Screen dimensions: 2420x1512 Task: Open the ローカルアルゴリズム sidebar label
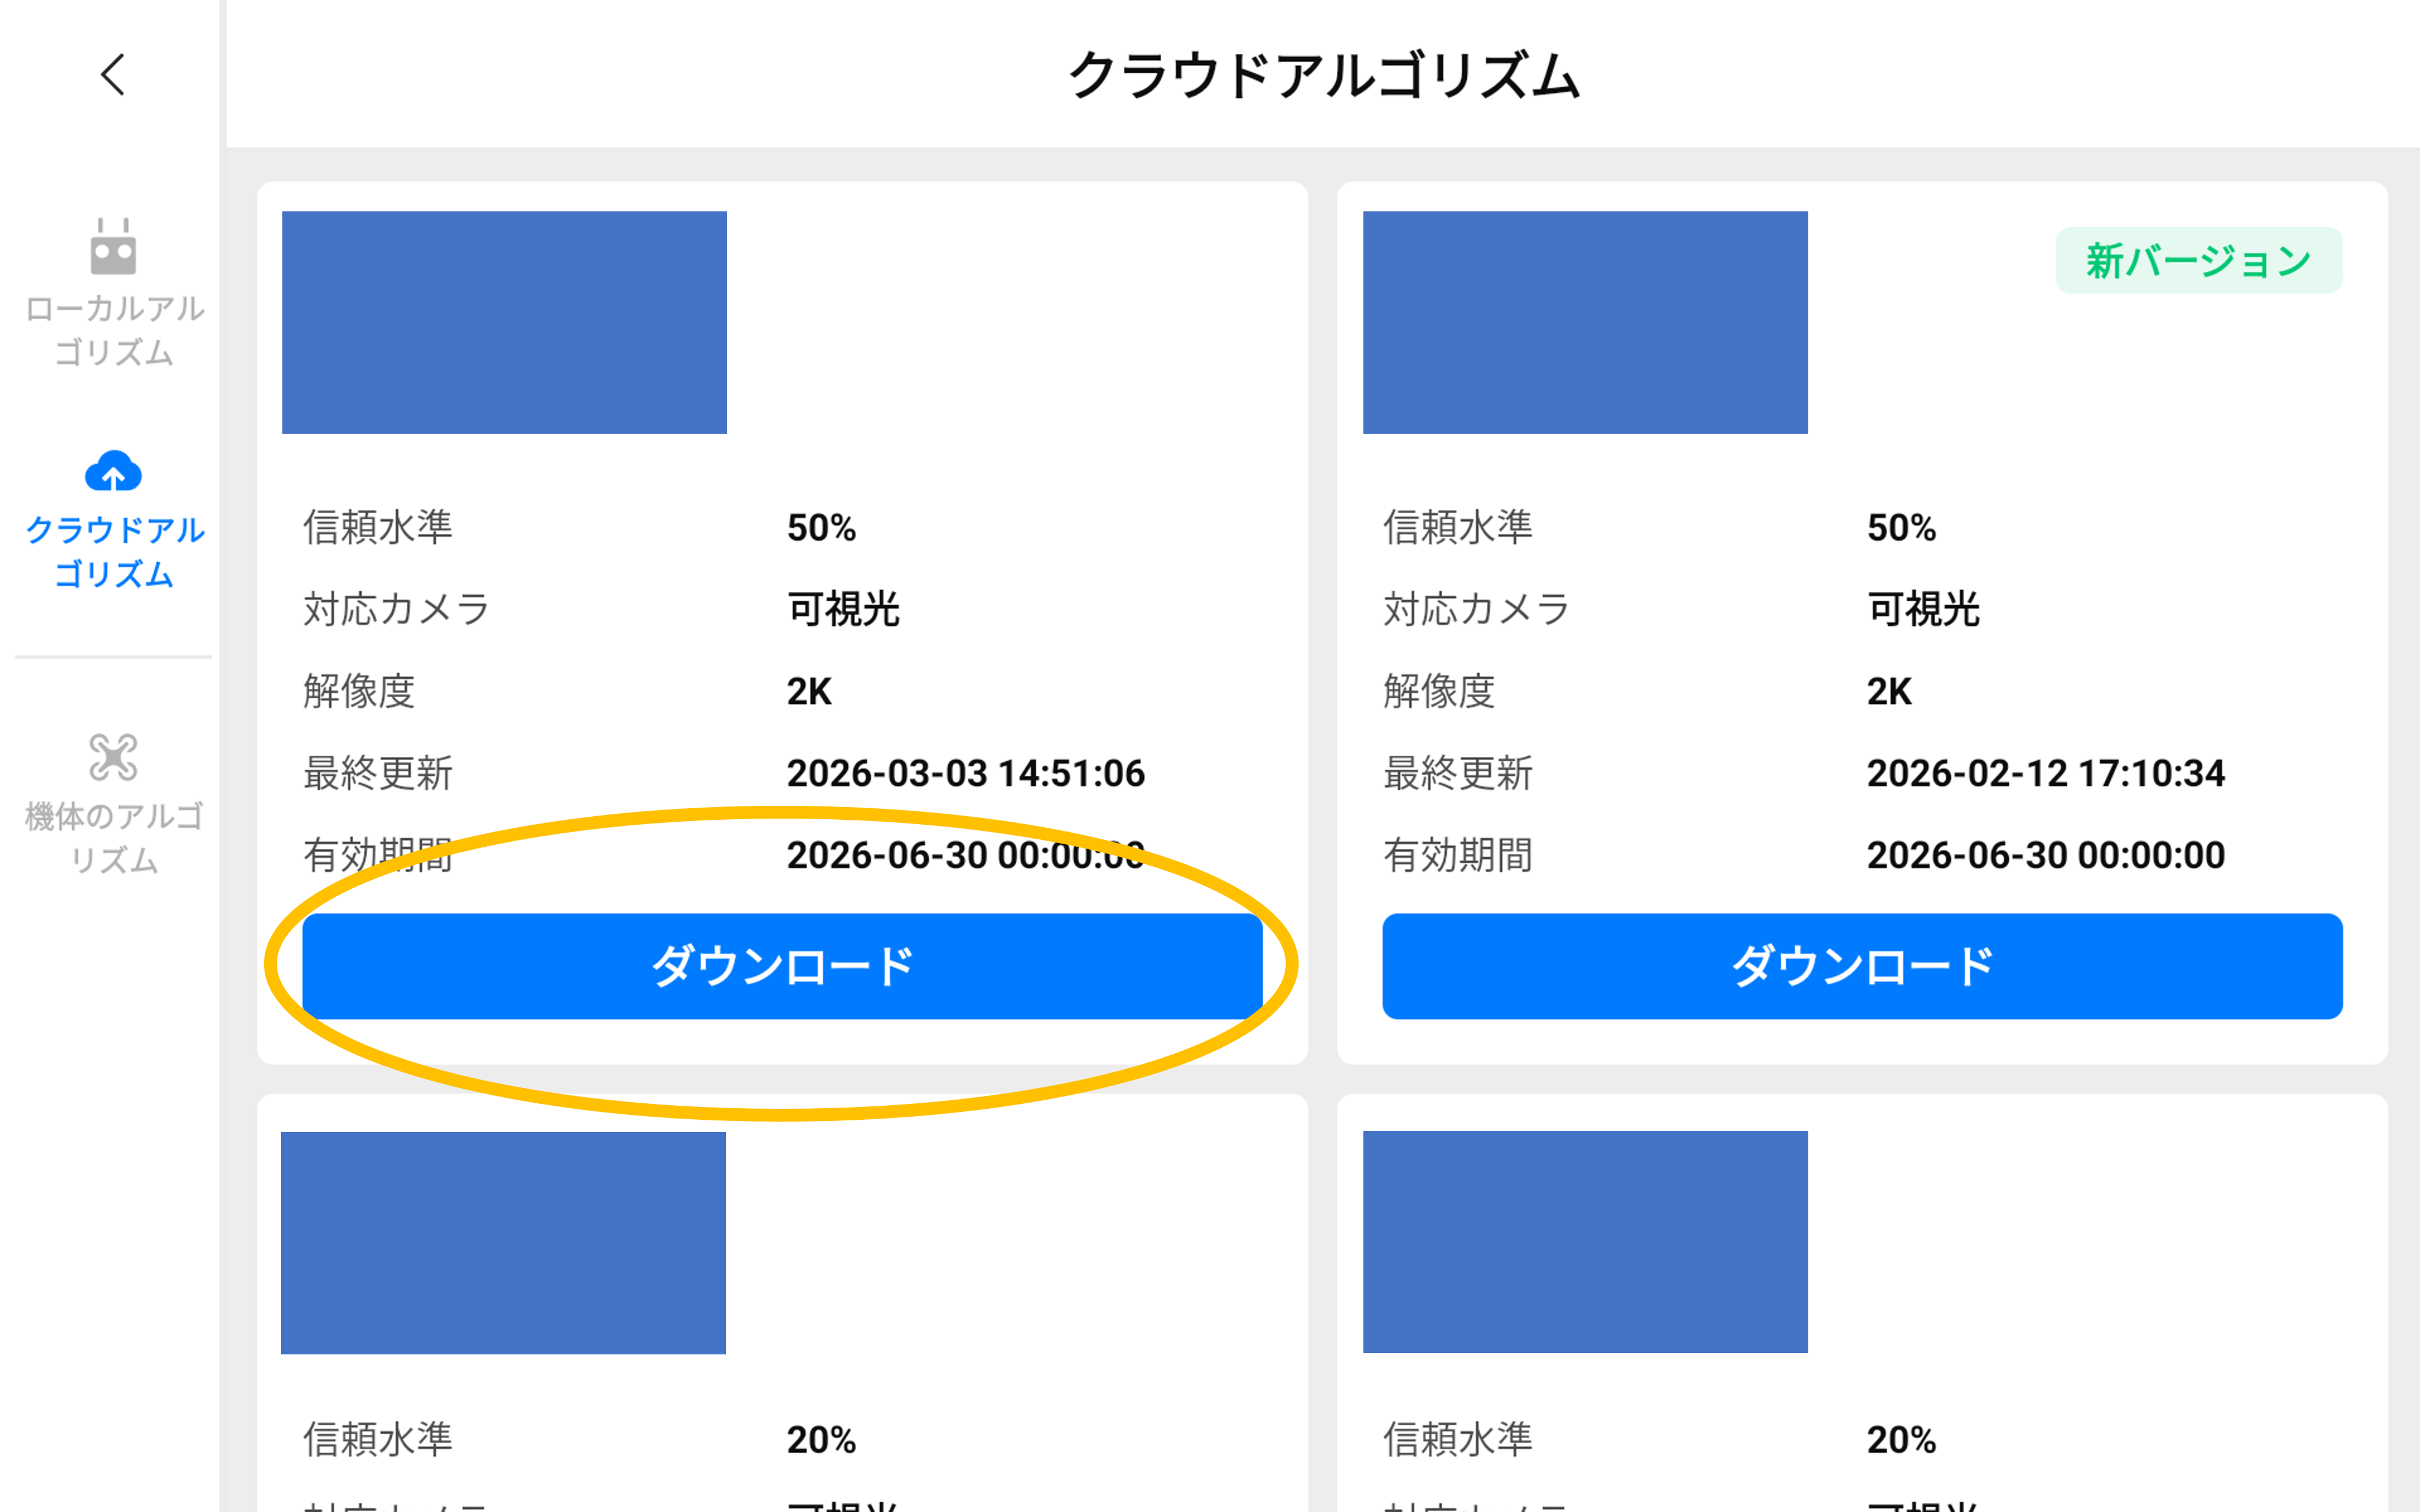coord(114,330)
